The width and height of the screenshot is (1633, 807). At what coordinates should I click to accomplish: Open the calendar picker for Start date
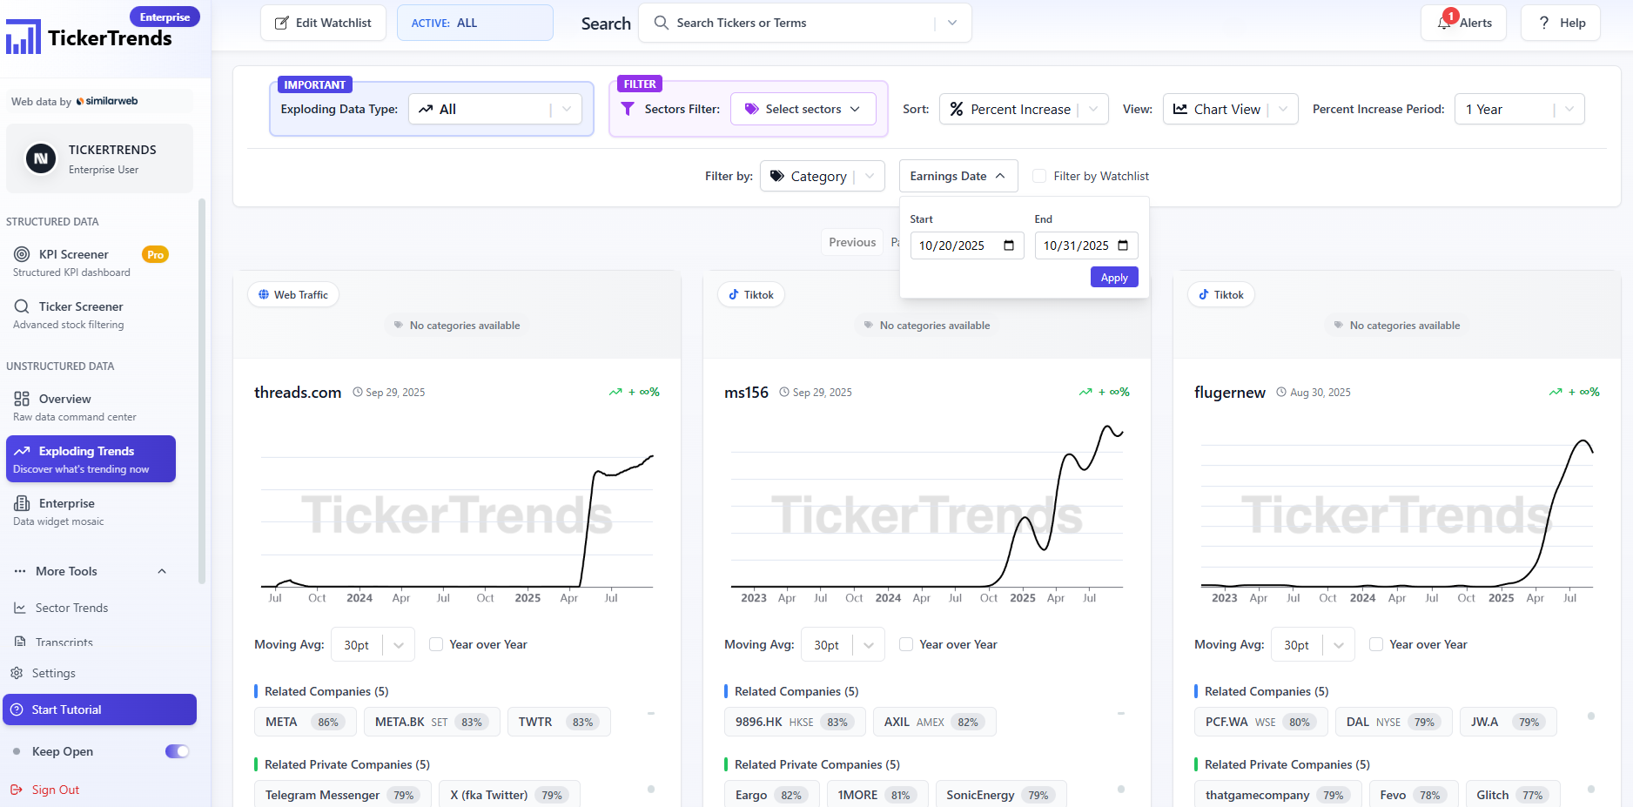point(1009,245)
